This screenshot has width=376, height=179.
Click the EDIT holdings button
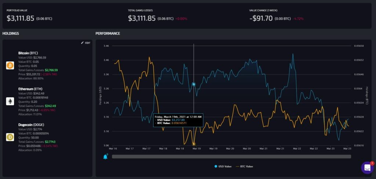[x=86, y=43]
